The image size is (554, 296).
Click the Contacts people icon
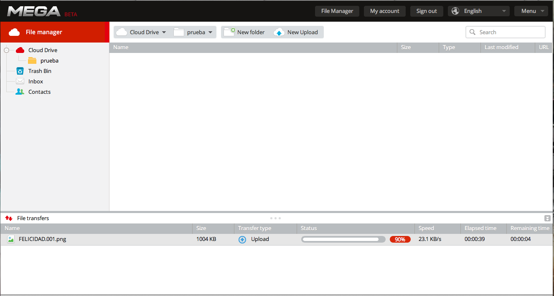pos(20,92)
